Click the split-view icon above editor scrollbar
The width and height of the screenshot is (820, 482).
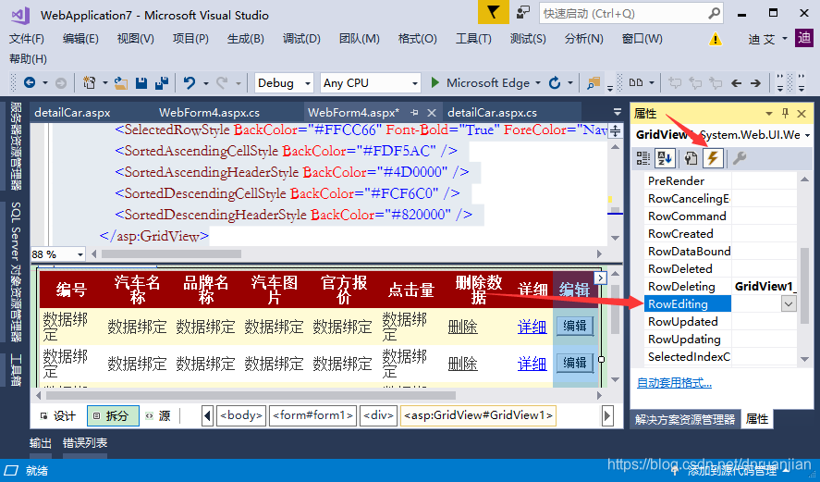tap(616, 131)
